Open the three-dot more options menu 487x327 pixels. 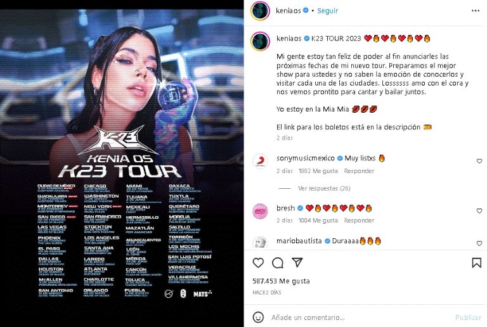pyautogui.click(x=476, y=11)
